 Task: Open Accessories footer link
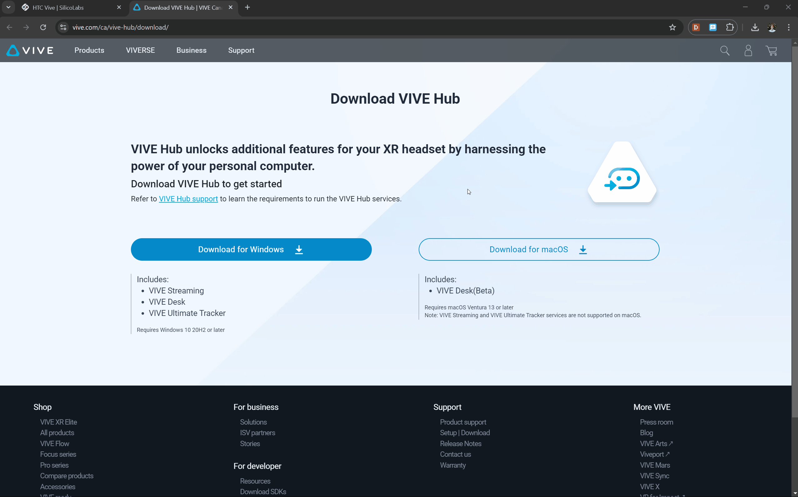(x=57, y=487)
